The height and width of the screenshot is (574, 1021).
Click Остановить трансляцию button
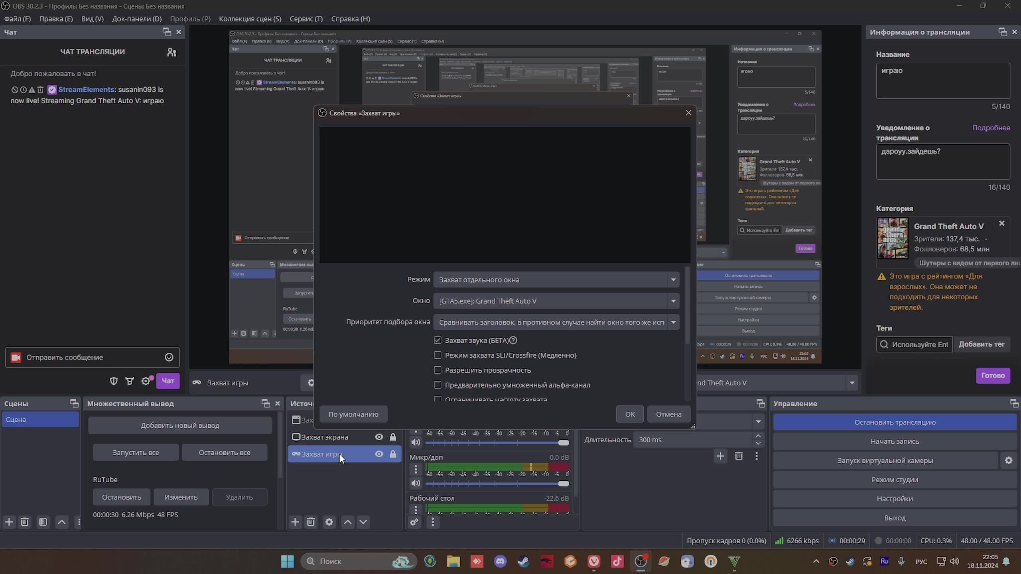895,422
